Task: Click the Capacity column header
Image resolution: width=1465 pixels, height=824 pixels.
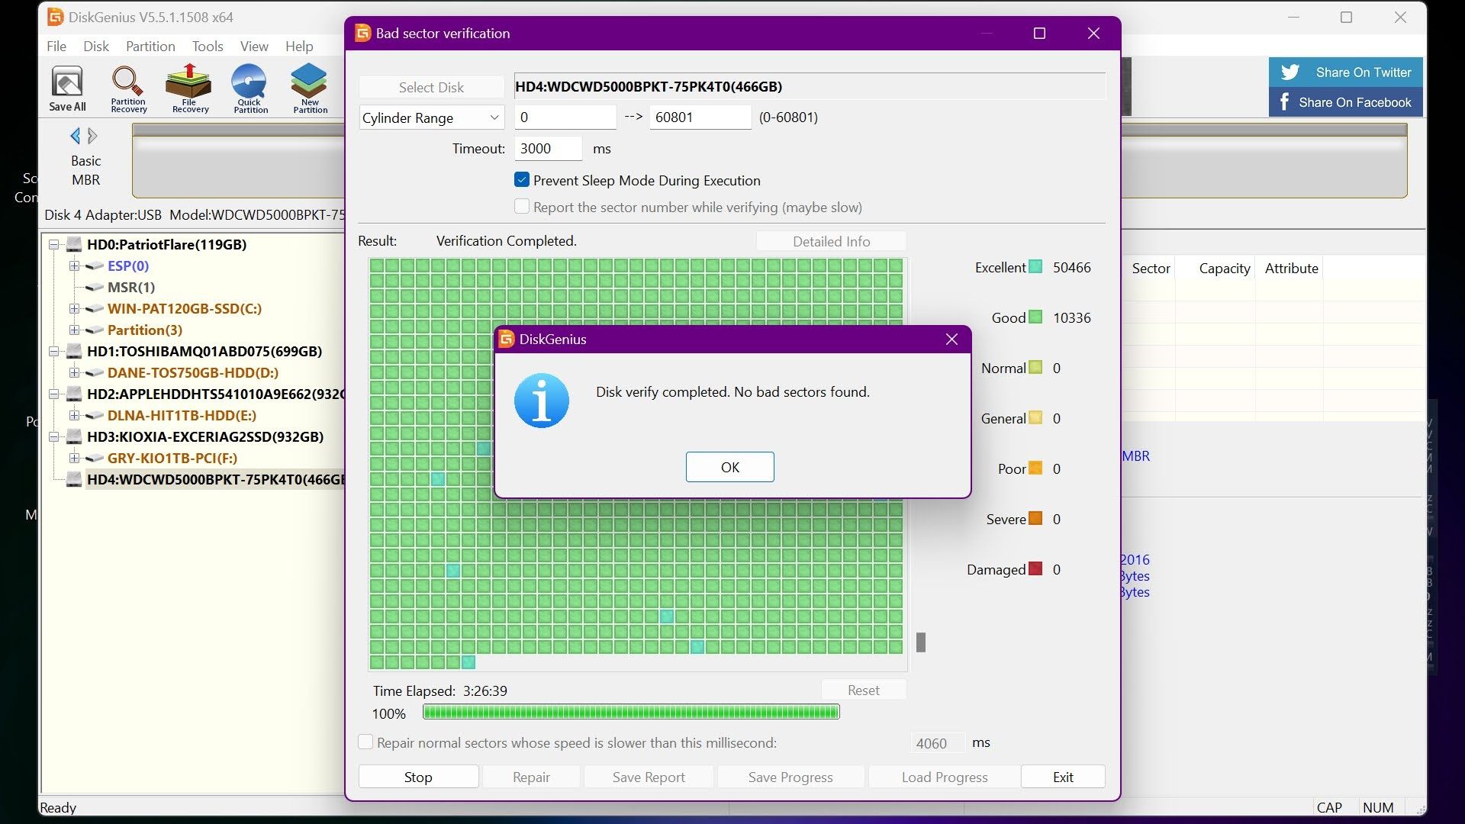Action: (x=1224, y=269)
